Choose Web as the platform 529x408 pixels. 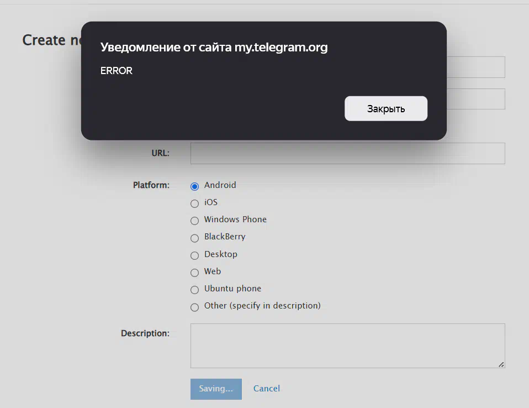pyautogui.click(x=195, y=273)
